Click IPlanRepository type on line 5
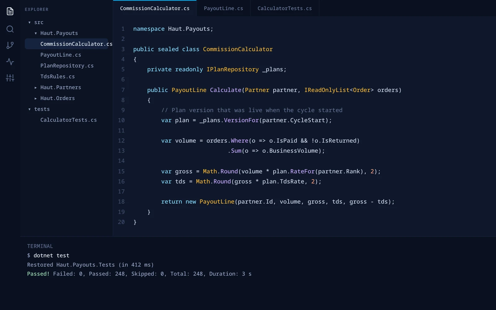496x310 pixels. (x=232, y=69)
